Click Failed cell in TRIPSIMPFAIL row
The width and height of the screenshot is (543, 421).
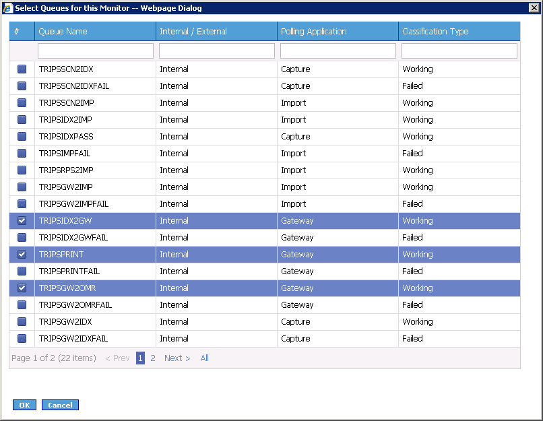pos(459,154)
